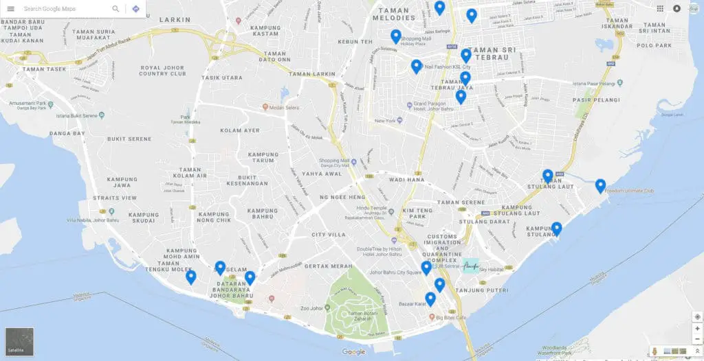Open Street View pegman
The width and height of the screenshot is (704, 361).
[655, 351]
